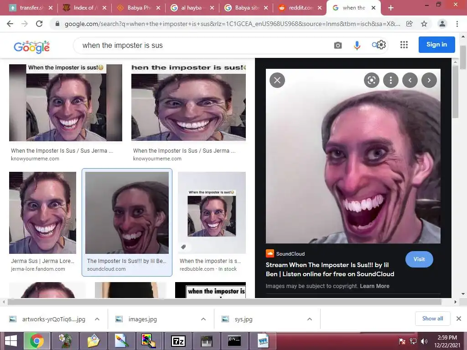Search by image using the camera icon
Viewport: 467px width, 350px height.
point(338,45)
